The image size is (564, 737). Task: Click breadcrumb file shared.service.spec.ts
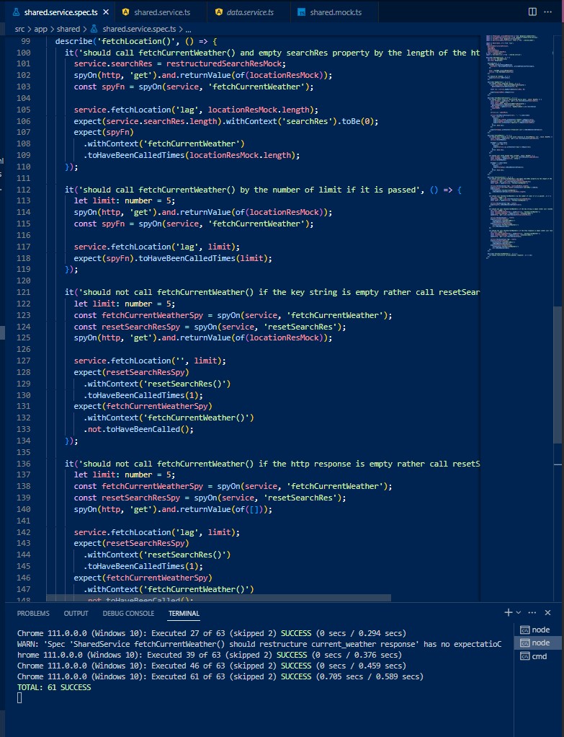(139, 29)
